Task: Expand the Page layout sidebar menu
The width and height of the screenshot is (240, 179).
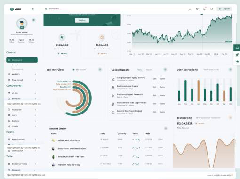Action: click(22, 80)
